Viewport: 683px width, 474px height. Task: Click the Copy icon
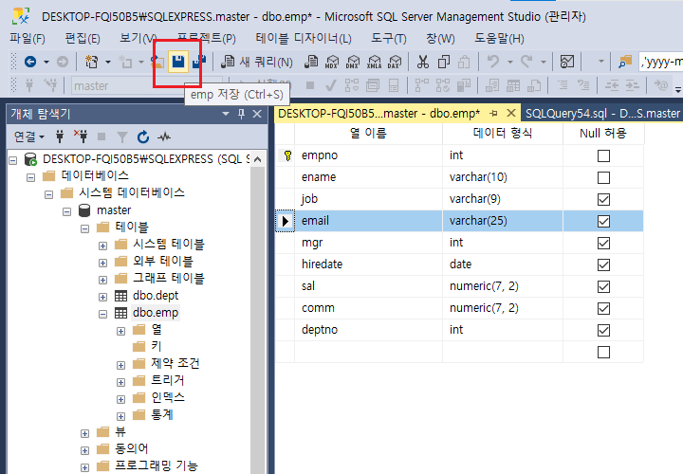point(443,62)
